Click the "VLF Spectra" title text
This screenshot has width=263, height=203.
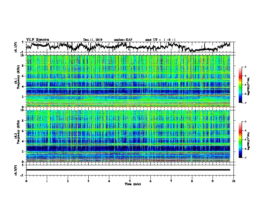click(38, 40)
